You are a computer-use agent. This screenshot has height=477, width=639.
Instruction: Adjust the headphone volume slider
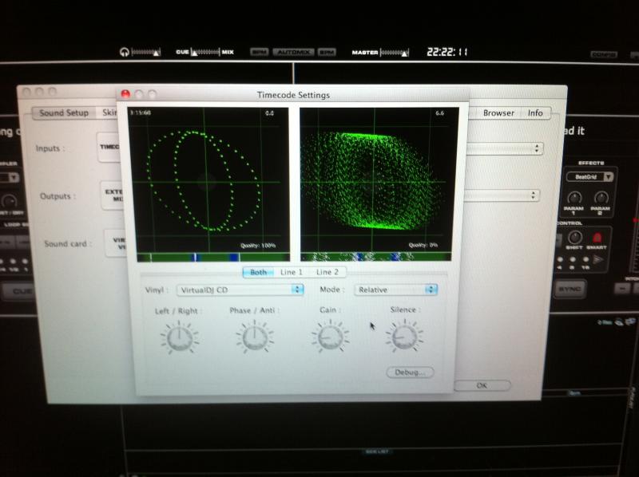pyautogui.click(x=146, y=52)
